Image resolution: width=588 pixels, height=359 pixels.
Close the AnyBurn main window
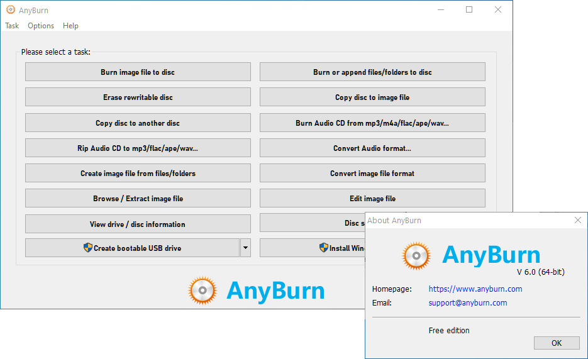(x=498, y=9)
